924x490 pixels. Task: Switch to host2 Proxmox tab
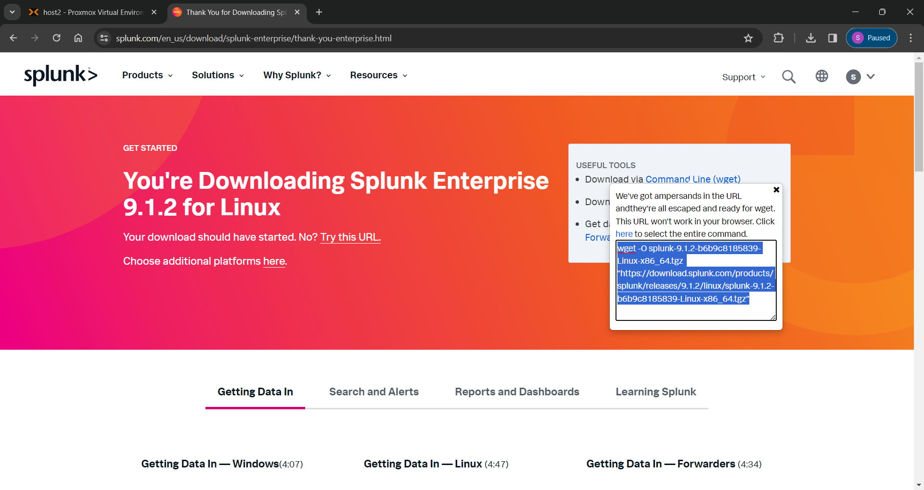pos(93,12)
